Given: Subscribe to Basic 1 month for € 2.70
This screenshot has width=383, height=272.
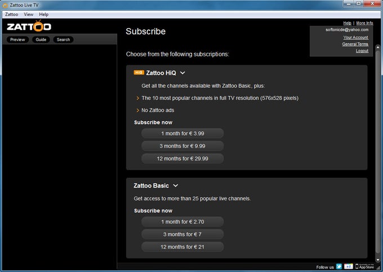Looking at the screenshot, I should click(182, 222).
